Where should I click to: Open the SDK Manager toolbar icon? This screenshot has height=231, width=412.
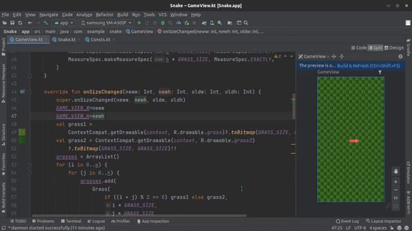(x=220, y=23)
